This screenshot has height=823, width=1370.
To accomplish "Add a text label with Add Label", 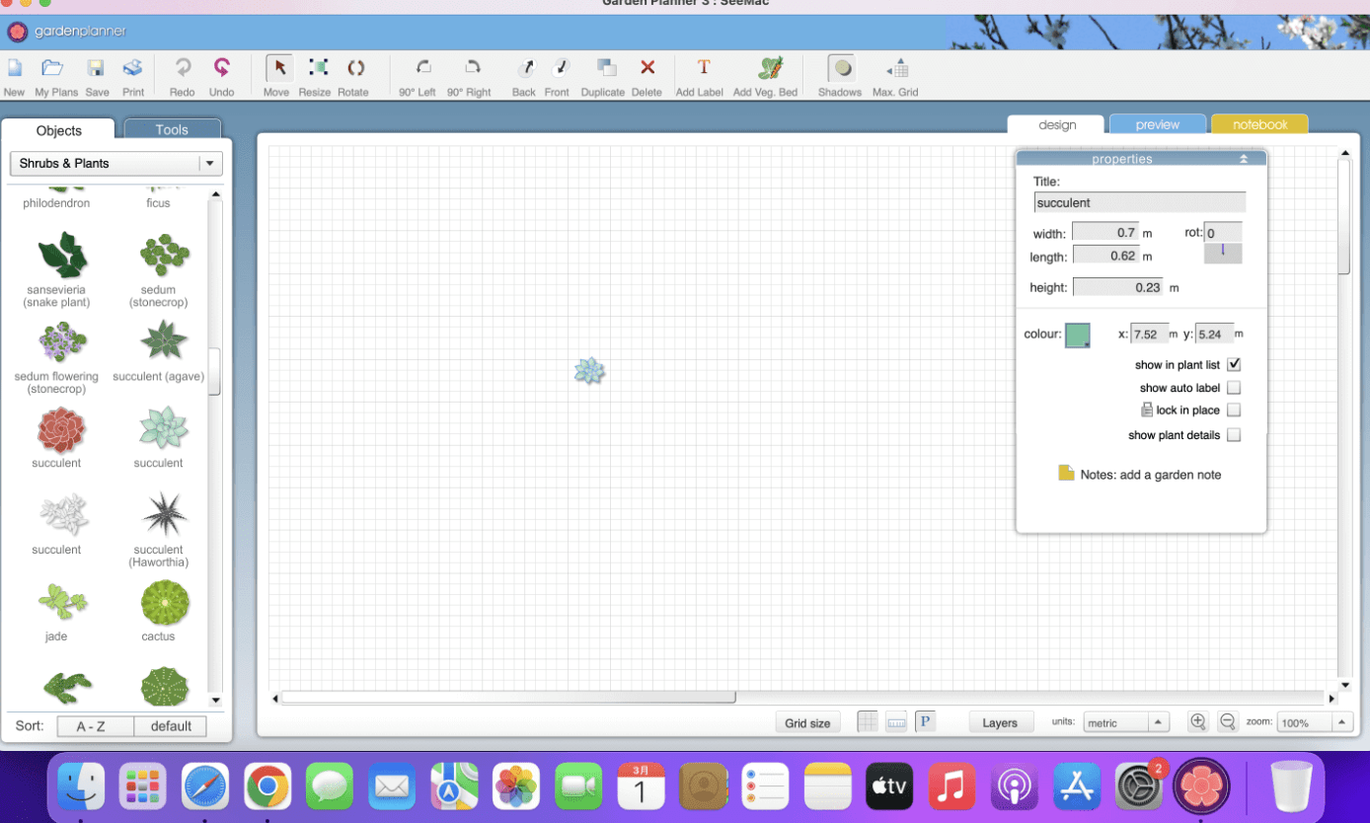I will tap(701, 69).
